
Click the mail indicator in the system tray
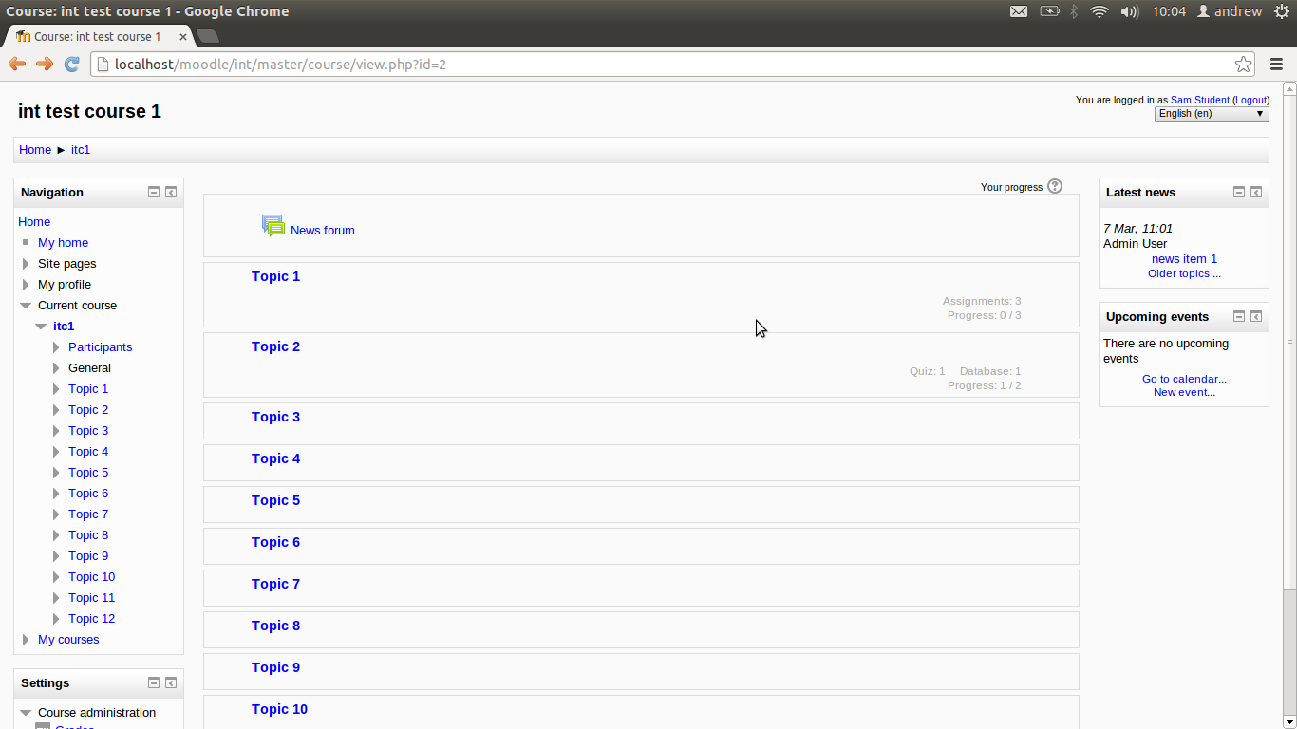point(1018,11)
